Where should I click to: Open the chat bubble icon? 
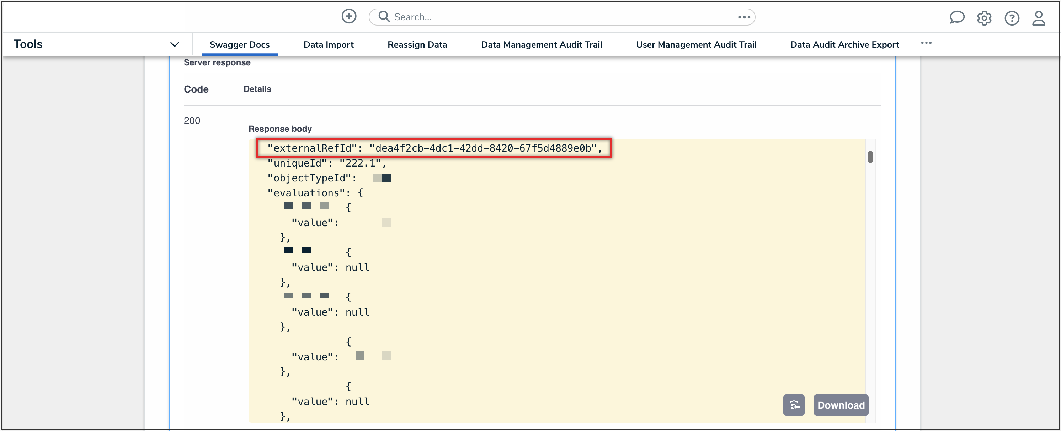coord(956,18)
